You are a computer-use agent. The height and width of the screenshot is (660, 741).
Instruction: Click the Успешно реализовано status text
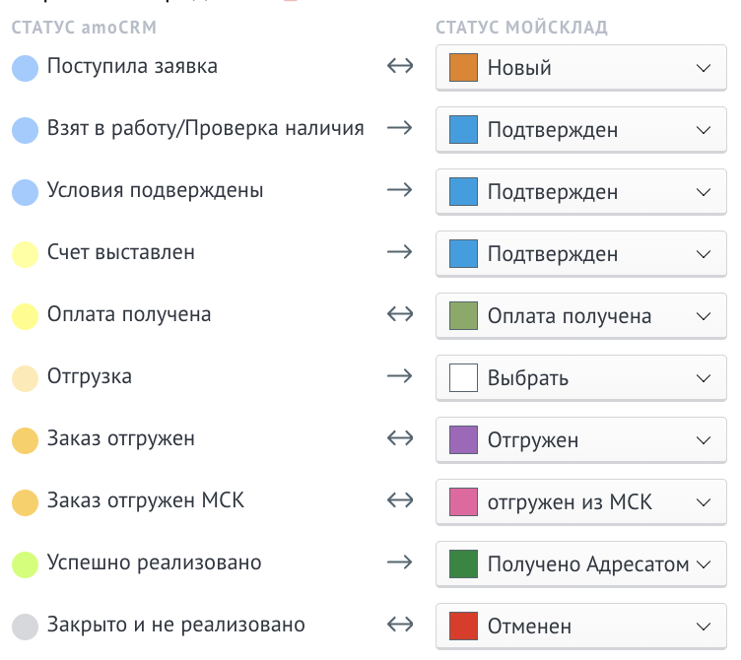154,562
